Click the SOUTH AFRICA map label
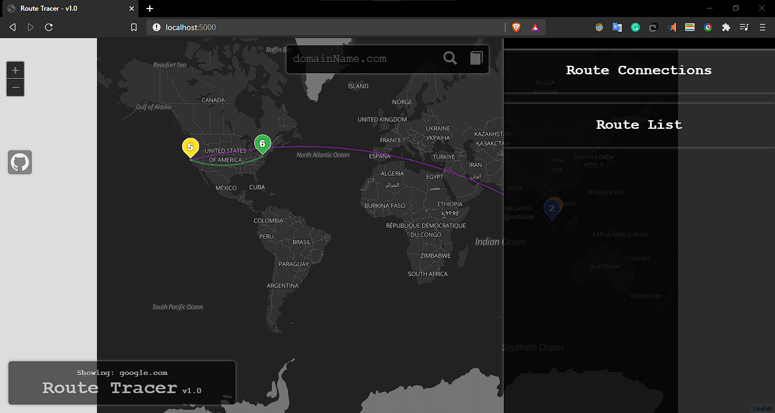 click(428, 274)
